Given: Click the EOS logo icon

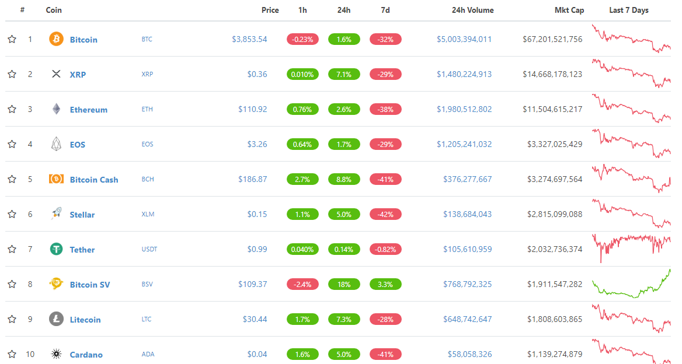Looking at the screenshot, I should click(x=56, y=143).
